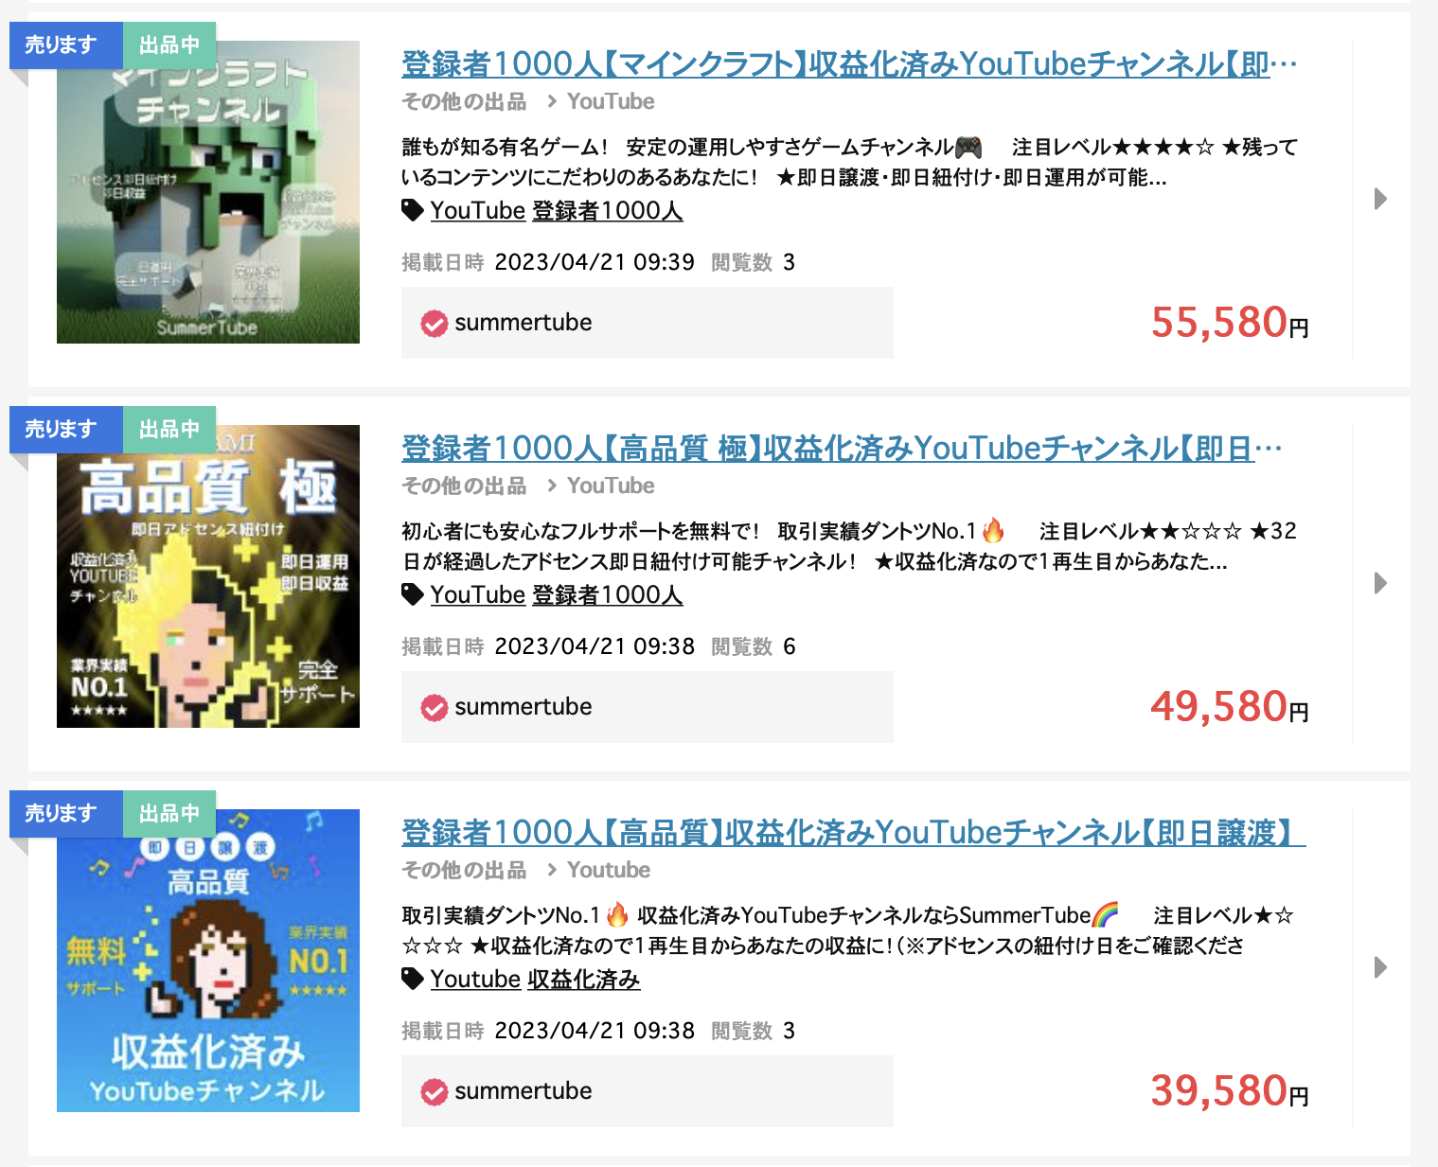This screenshot has height=1167, width=1438.
Task: Click verified badge icon next to first summertube
Action: pos(435,324)
